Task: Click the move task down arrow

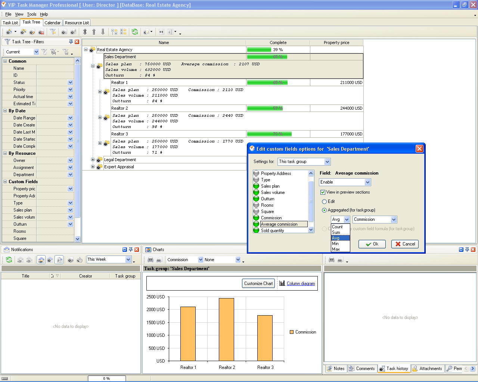Action: coord(103,32)
